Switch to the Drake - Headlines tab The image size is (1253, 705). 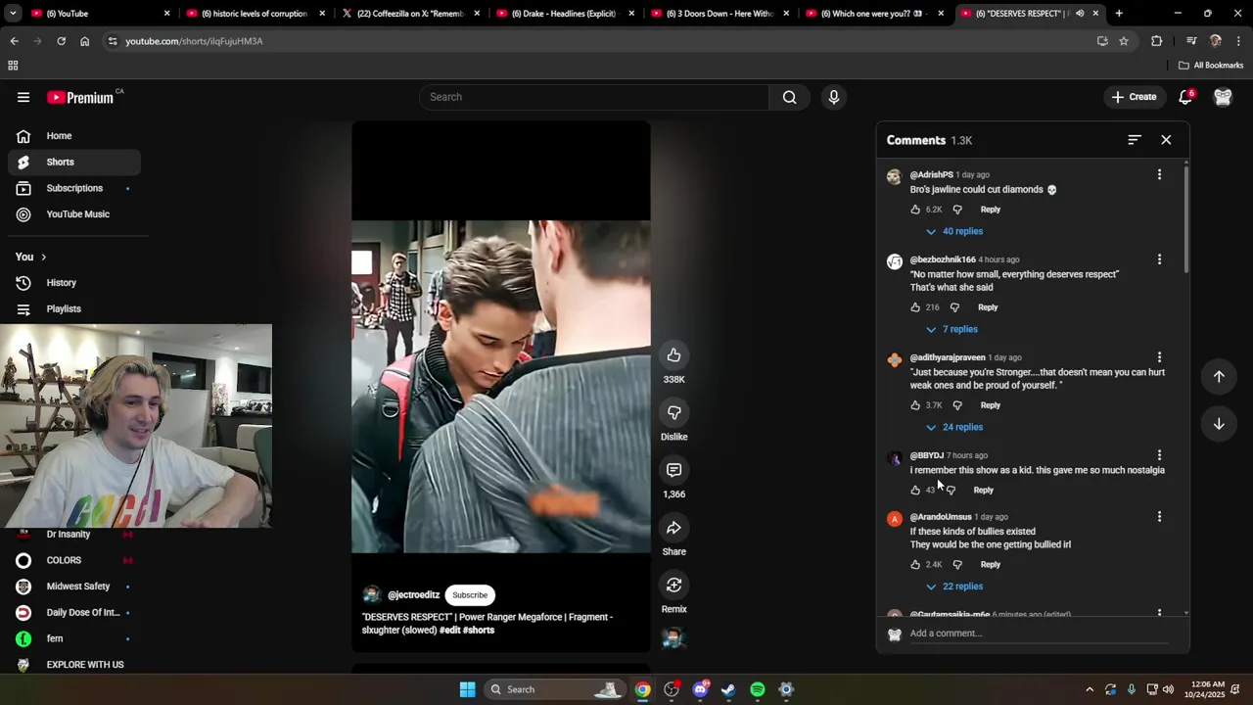(x=566, y=14)
